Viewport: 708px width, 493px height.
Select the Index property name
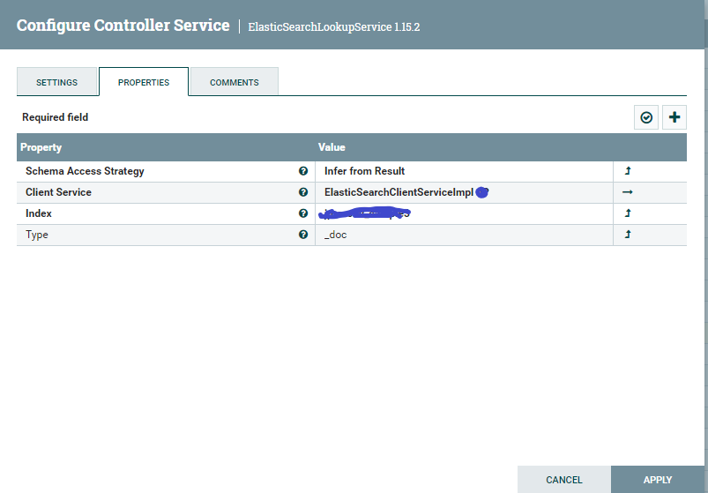click(39, 213)
